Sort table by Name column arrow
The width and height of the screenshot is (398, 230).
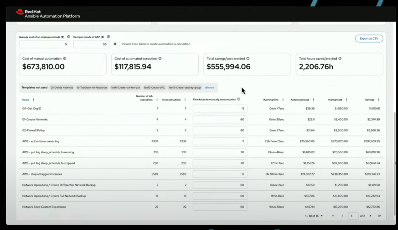33,99
